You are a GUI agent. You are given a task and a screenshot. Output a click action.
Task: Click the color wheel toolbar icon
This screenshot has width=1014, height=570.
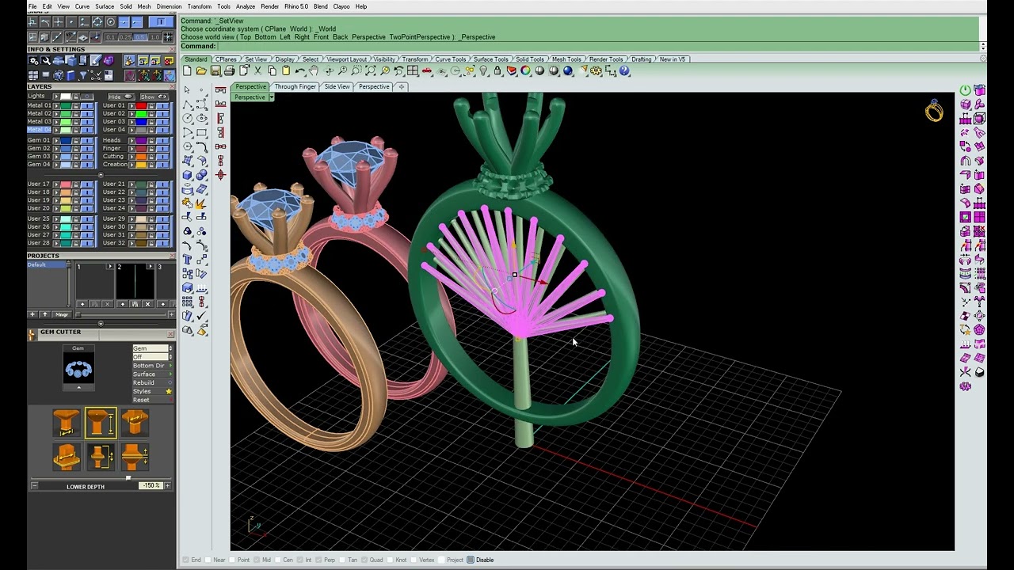coord(525,71)
